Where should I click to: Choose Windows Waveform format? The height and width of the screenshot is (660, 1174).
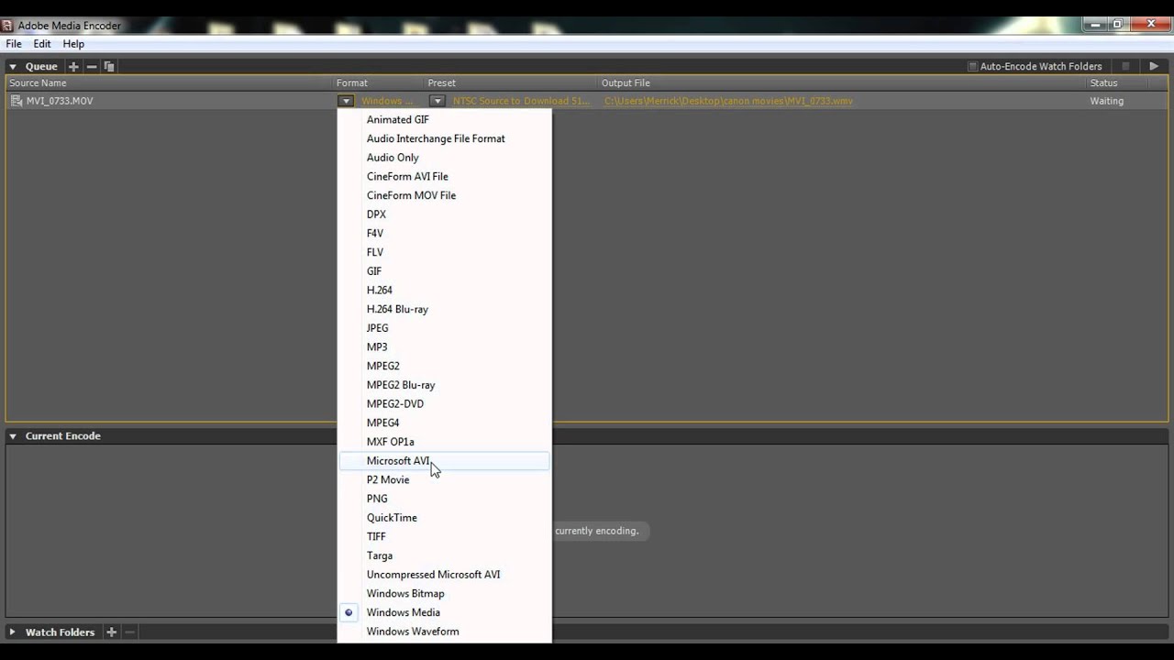[445, 631]
